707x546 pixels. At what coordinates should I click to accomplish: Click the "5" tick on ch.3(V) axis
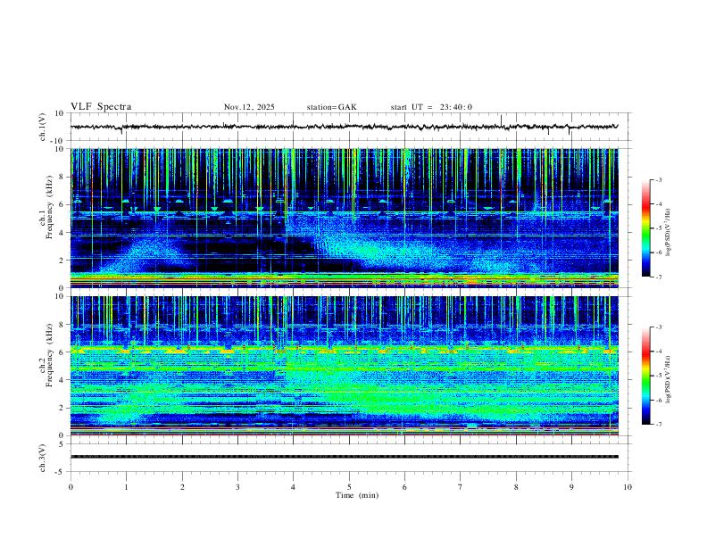point(62,443)
